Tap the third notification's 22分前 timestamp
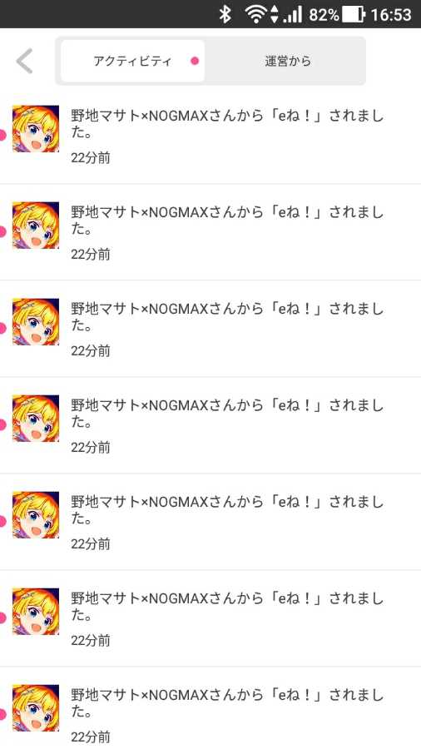The width and height of the screenshot is (421, 749). tap(91, 350)
